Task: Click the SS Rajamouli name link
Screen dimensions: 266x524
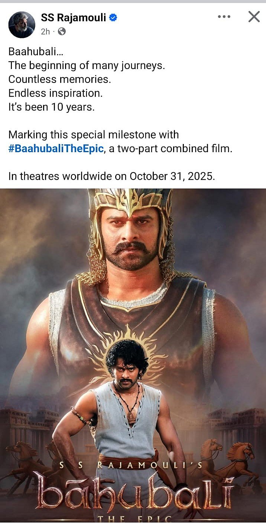Action: point(74,17)
